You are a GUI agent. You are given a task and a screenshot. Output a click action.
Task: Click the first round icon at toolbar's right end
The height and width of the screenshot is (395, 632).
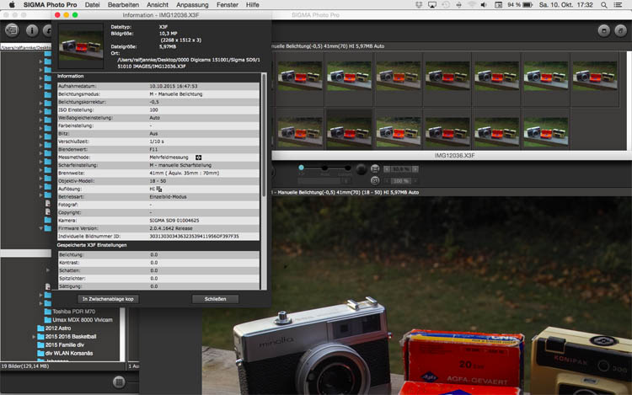click(x=604, y=30)
